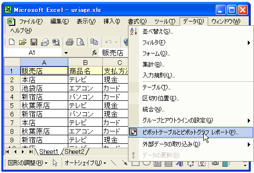Click the Send by e-mail toolbar icon

pyautogui.click(x=45, y=42)
